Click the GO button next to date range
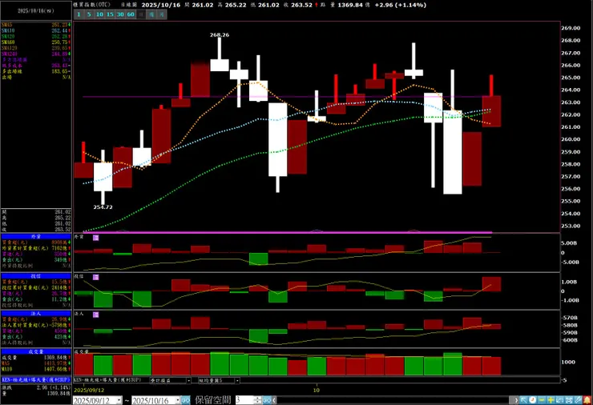The height and width of the screenshot is (405, 593). click(185, 400)
